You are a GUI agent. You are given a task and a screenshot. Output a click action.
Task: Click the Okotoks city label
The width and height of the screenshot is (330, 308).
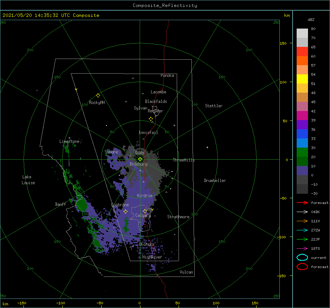pos(147,244)
